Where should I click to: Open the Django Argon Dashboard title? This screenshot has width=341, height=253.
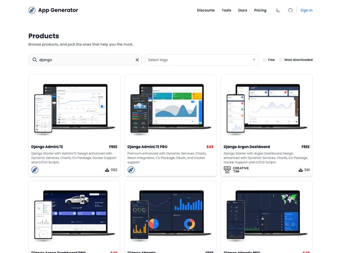(x=247, y=147)
